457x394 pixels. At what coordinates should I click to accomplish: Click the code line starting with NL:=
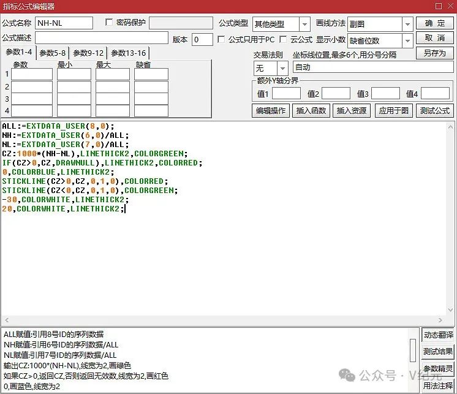click(x=66, y=145)
